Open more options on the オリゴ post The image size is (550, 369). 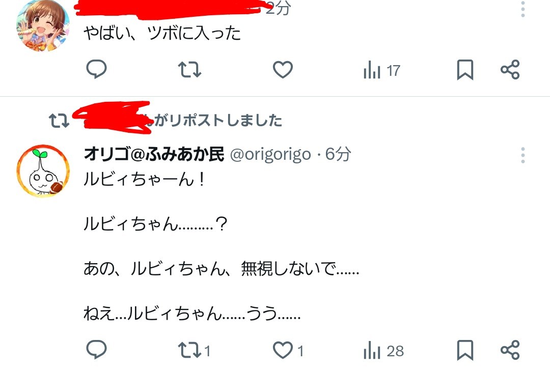[x=522, y=155]
